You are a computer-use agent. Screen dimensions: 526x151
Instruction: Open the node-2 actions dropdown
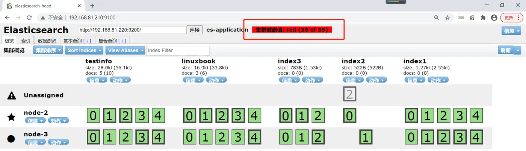coord(59,120)
